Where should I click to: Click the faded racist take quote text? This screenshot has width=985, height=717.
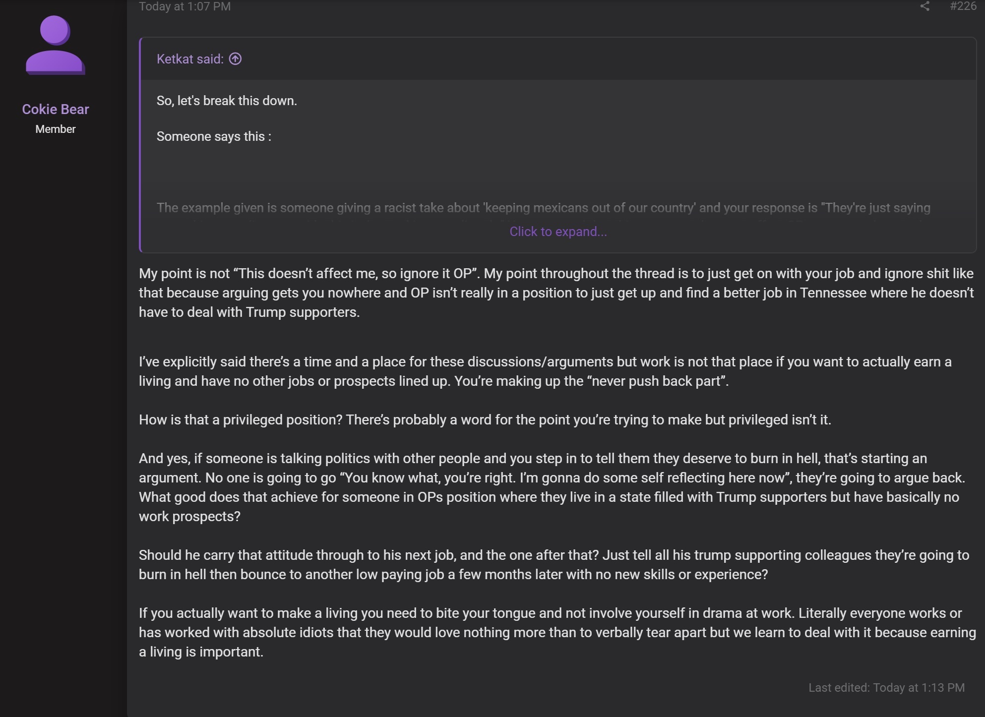543,208
